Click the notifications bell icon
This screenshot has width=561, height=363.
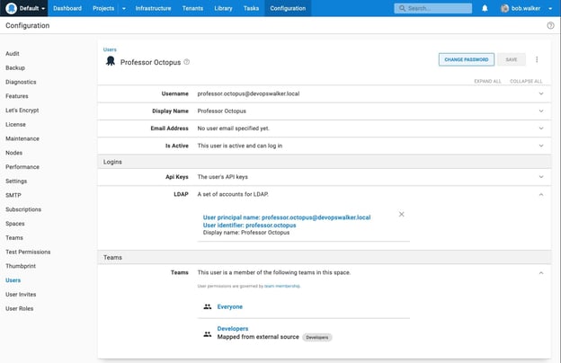tap(485, 8)
